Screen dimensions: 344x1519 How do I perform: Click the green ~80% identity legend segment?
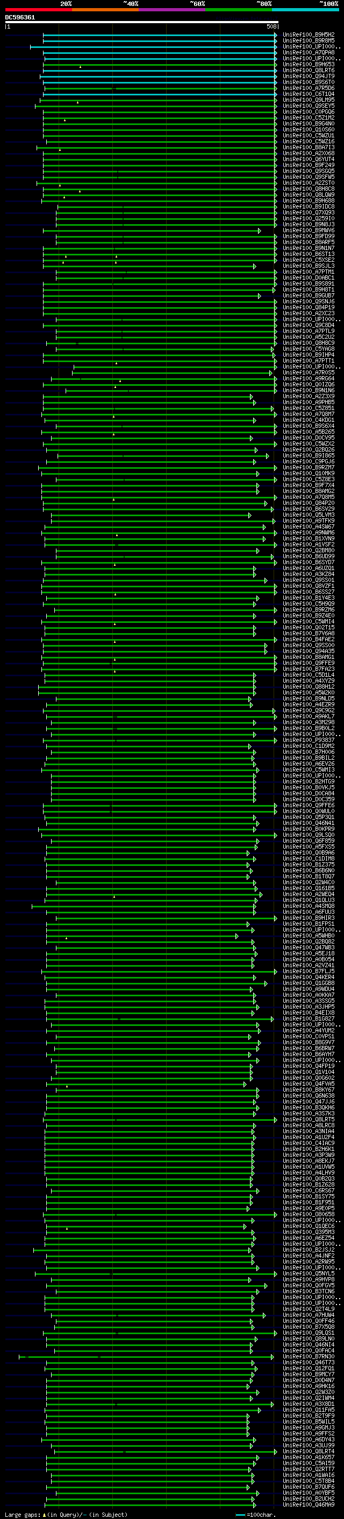(x=239, y=10)
